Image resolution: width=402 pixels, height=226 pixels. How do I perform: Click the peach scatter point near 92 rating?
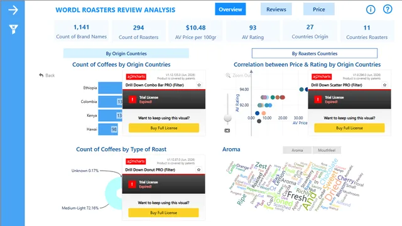click(x=264, y=113)
